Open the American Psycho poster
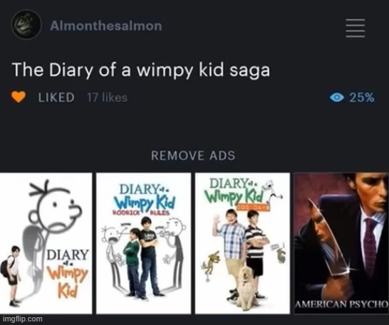389x325 pixels. pos(341,243)
